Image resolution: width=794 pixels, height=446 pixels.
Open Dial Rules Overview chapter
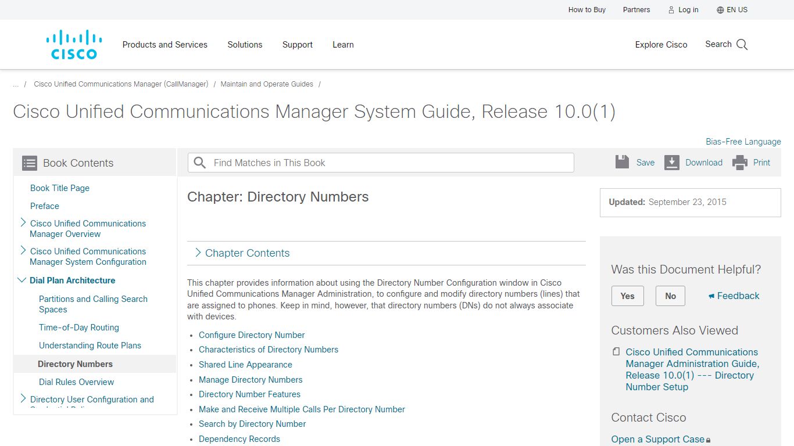[77, 382]
